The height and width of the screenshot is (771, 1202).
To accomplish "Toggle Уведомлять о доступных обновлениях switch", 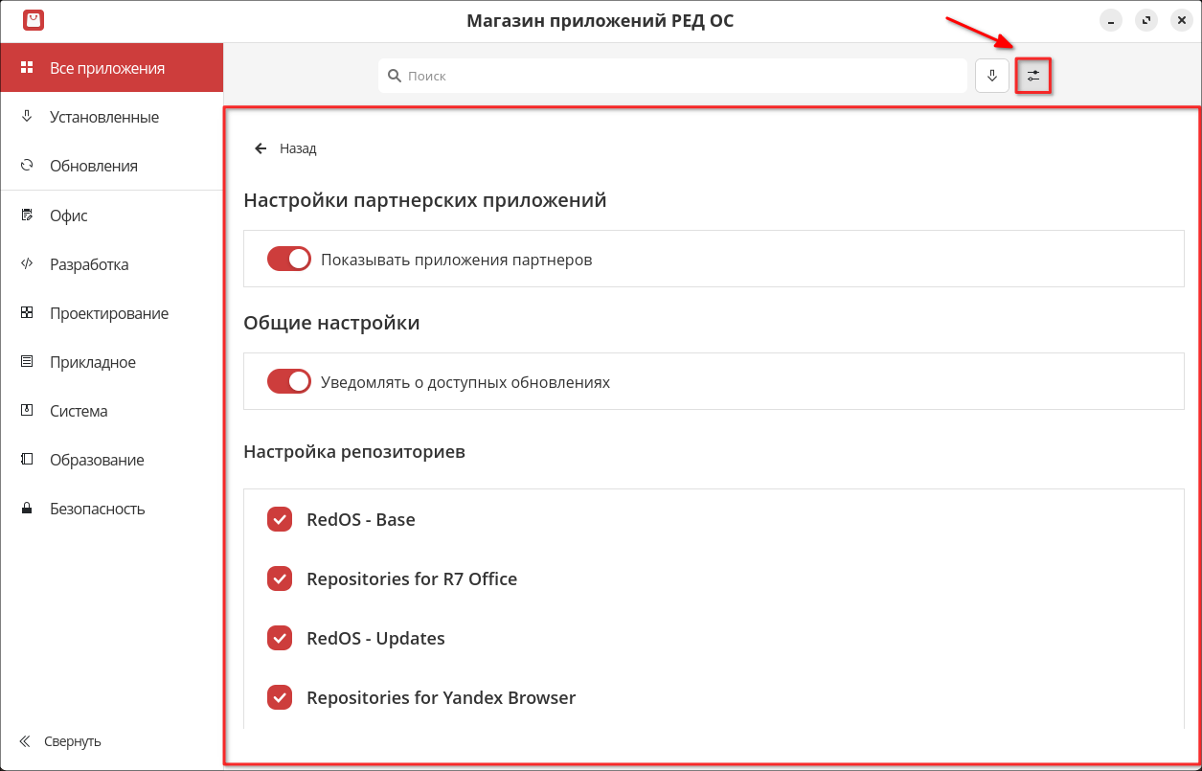I will [x=289, y=382].
